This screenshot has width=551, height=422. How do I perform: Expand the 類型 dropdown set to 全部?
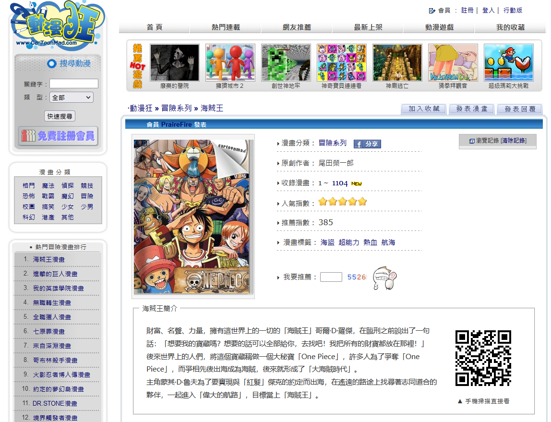point(72,97)
